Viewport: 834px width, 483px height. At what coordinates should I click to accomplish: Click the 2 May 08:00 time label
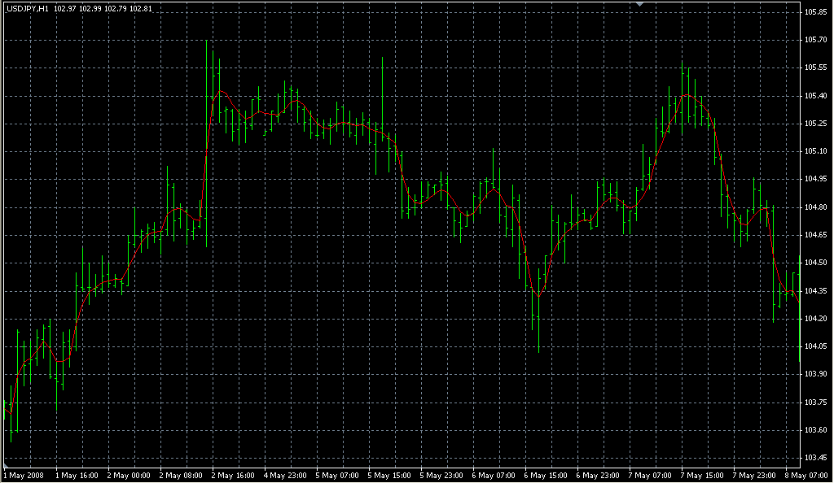point(181,476)
